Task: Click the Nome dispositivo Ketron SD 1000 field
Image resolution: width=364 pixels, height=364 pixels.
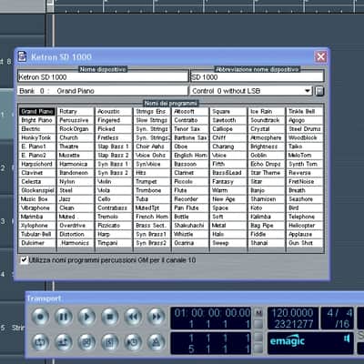Action: pyautogui.click(x=103, y=77)
